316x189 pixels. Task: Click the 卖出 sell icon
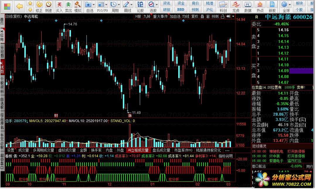(69, 6)
